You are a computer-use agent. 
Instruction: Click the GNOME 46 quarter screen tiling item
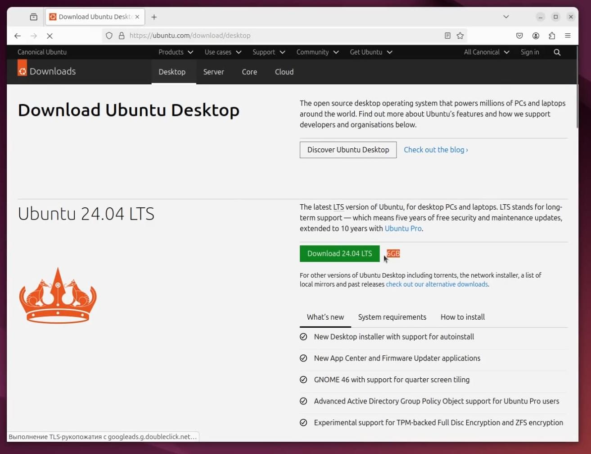[392, 380]
